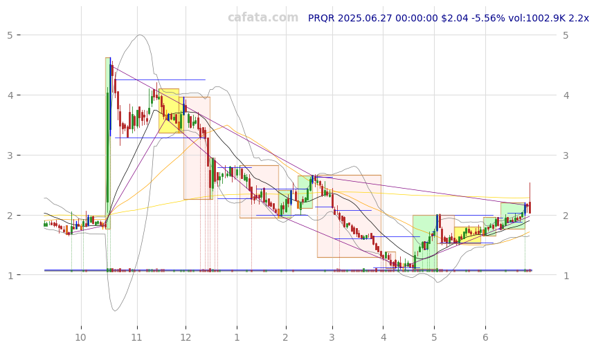Image resolution: width=596 pixels, height=349 pixels.
Task: Click the grey upper band peak near price 5
Action: coord(140,35)
